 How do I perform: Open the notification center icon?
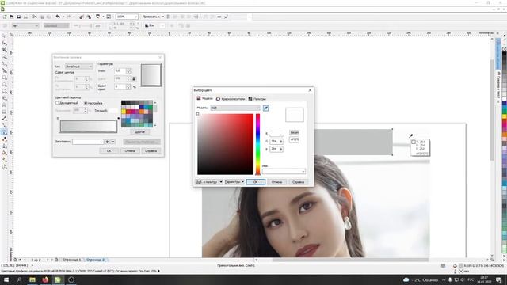click(x=499, y=279)
